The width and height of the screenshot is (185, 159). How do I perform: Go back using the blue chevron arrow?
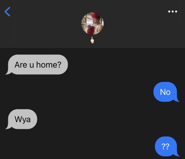pyautogui.click(x=7, y=12)
